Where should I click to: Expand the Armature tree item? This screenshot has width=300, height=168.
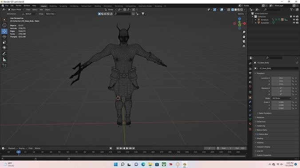256,19
